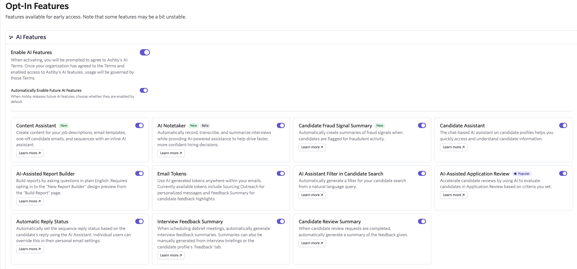The image size is (577, 269).
Task: Disable Automatically Enable Future AI Features
Action: (x=144, y=90)
